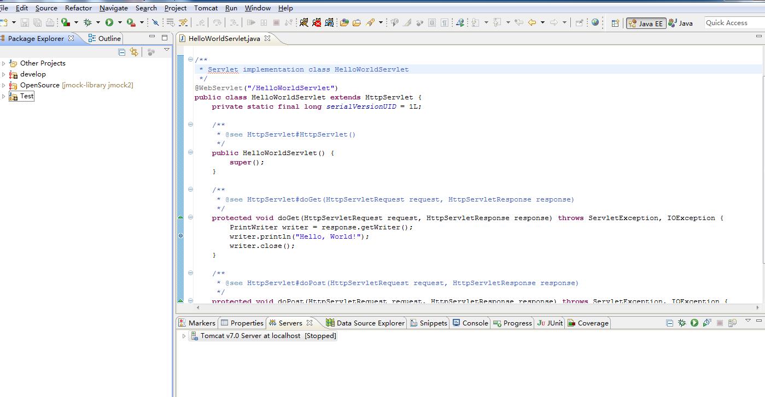Maximize the Package Explorer panel
The width and height of the screenshot is (765, 397).
[x=165, y=38]
